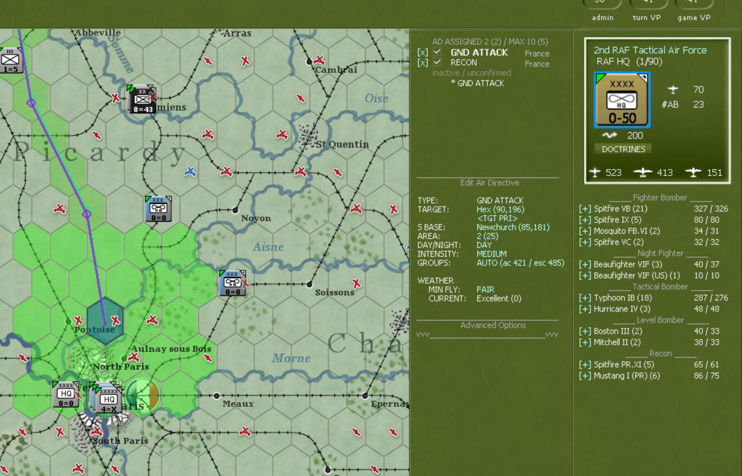
Task: Expand the Boston III (2) group list
Action: point(585,331)
